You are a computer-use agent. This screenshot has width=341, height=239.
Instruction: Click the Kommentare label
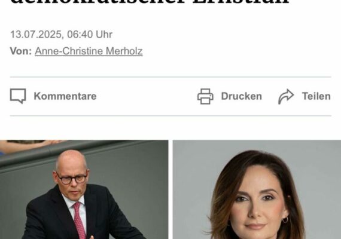click(65, 96)
